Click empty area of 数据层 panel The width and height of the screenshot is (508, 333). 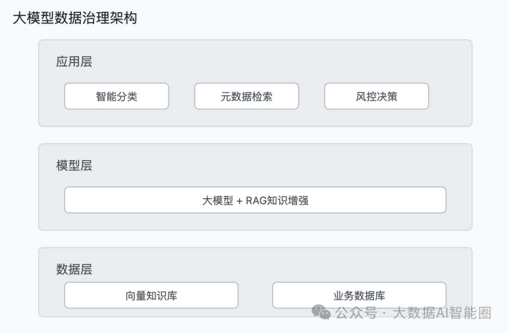tap(255, 269)
